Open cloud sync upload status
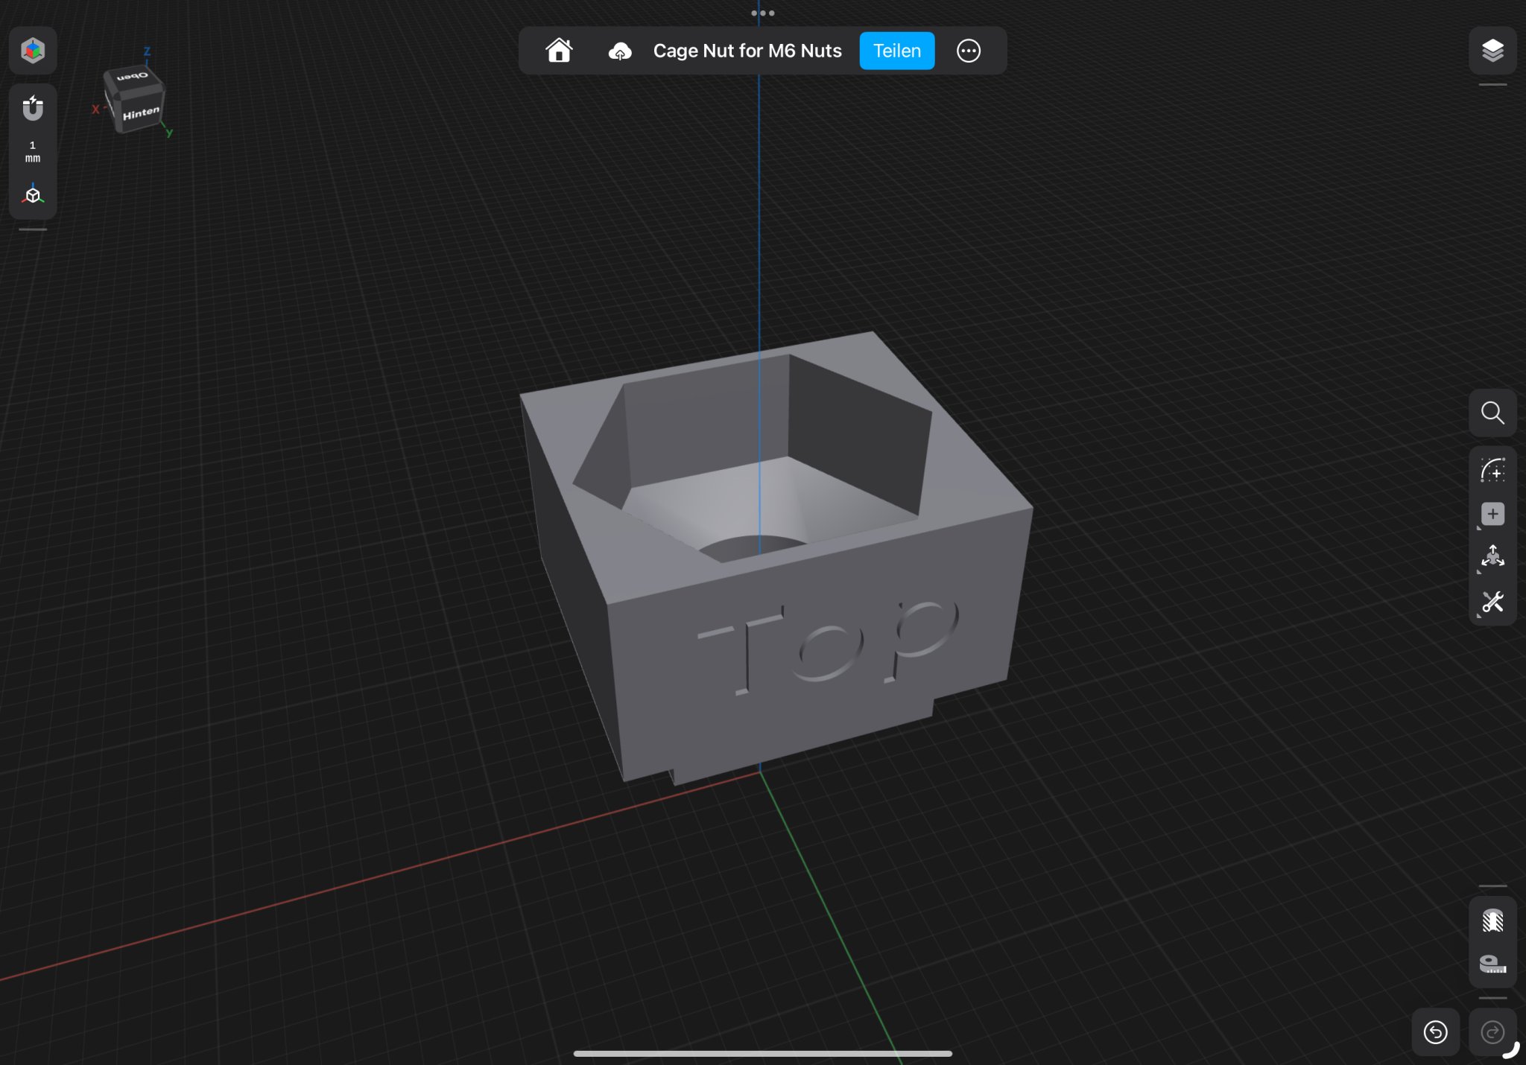The height and width of the screenshot is (1065, 1526). (x=620, y=51)
